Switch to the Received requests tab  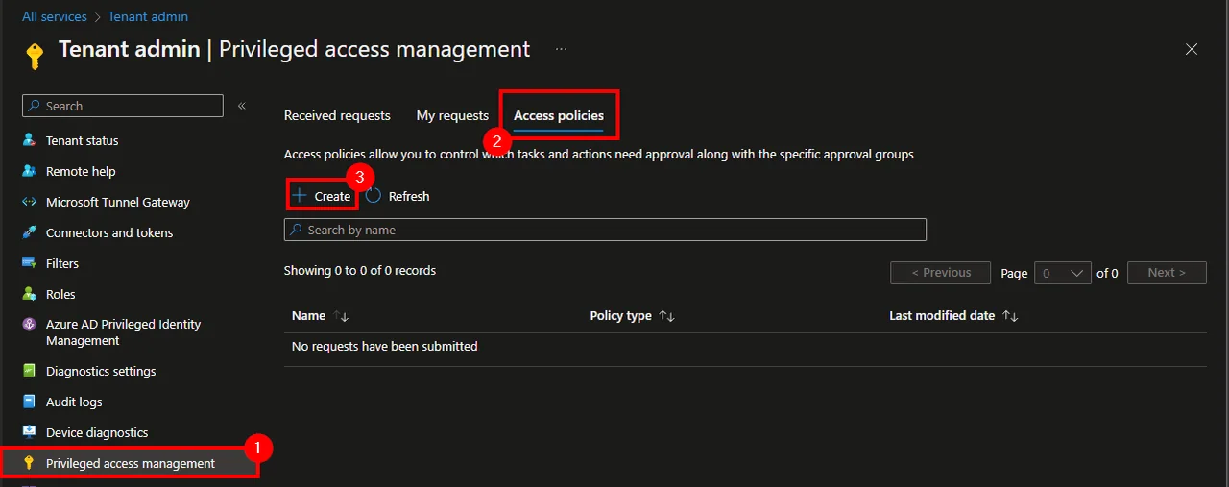[337, 115]
